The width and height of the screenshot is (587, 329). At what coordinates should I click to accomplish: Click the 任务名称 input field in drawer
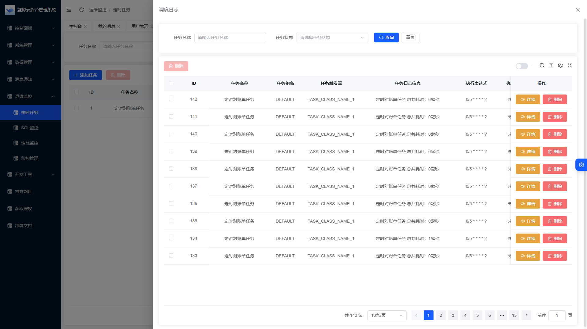[230, 38]
